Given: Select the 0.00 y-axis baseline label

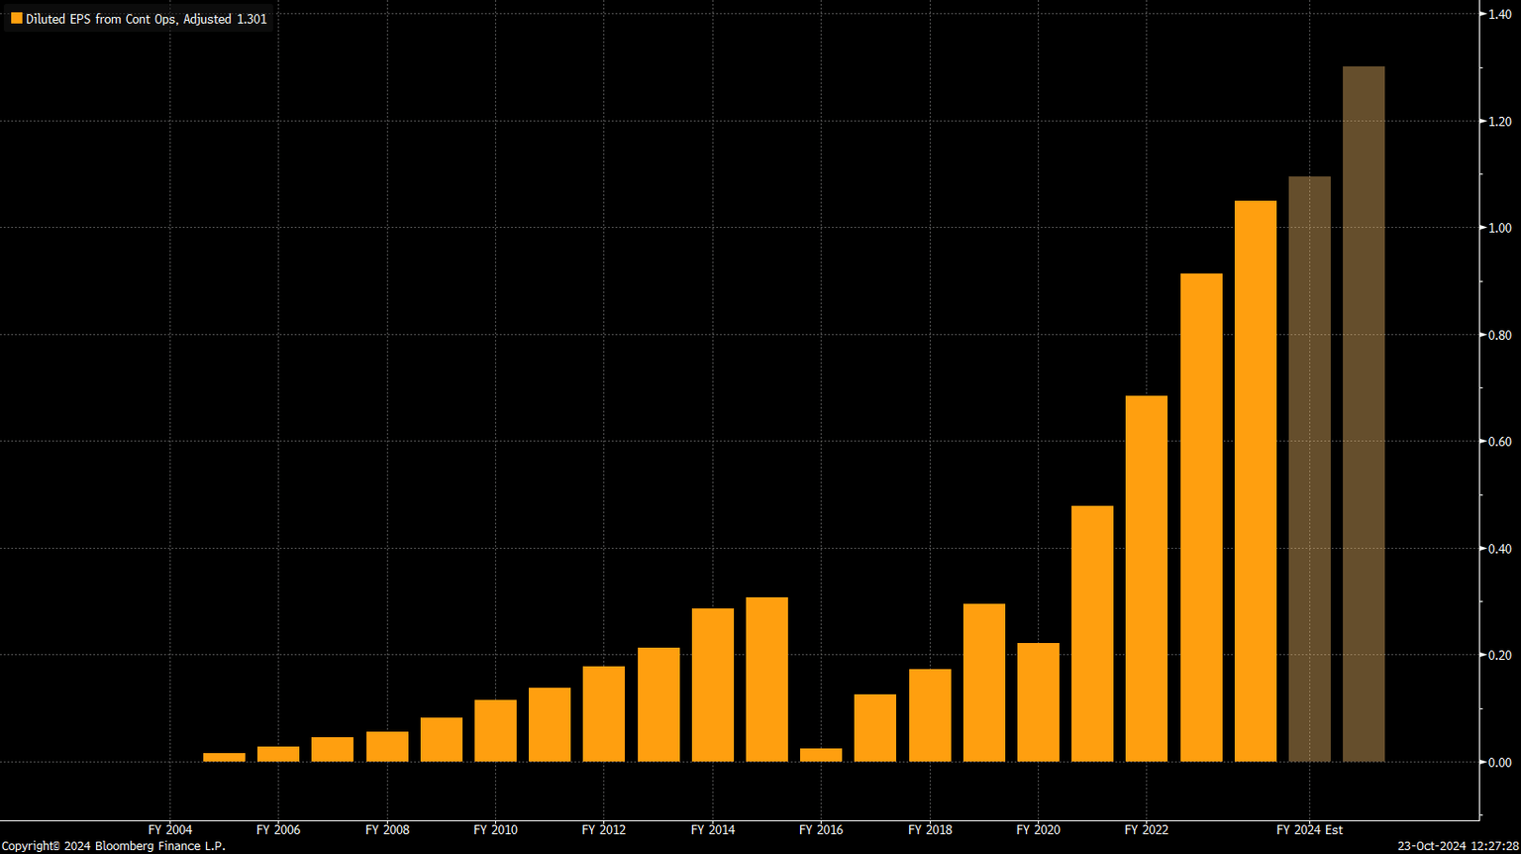Looking at the screenshot, I should [1500, 762].
